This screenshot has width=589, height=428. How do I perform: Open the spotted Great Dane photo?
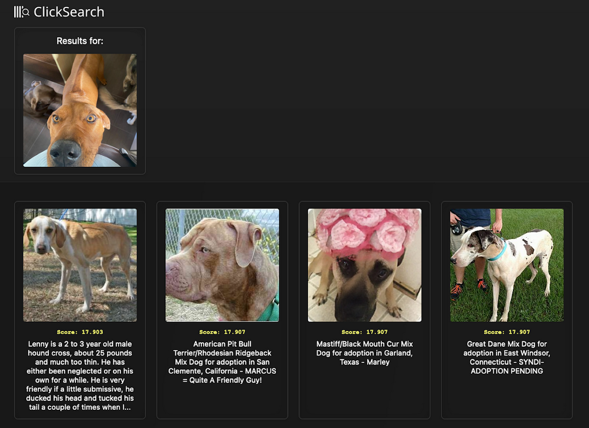coord(507,265)
